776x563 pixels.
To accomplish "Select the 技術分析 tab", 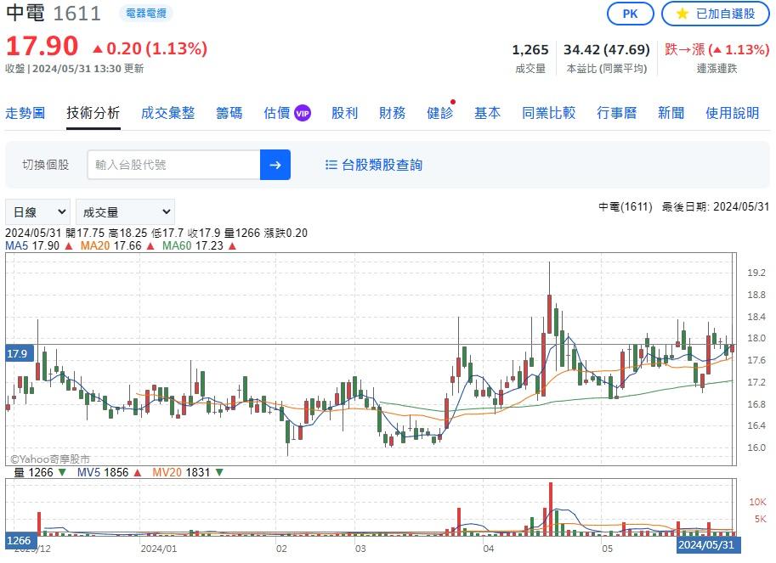I will tap(93, 113).
